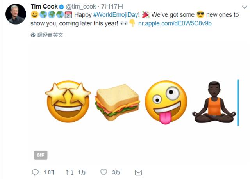The height and width of the screenshot is (179, 250).
Task: Click the globe icon beside translate text
Action: click(33, 35)
